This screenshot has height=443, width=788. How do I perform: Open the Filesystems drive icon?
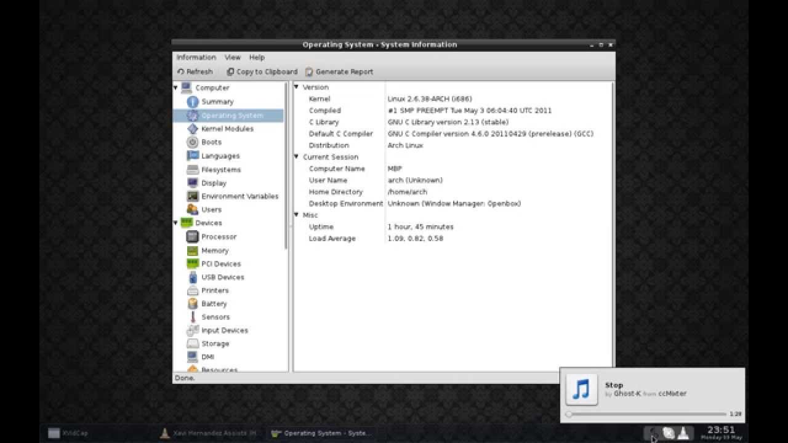193,169
